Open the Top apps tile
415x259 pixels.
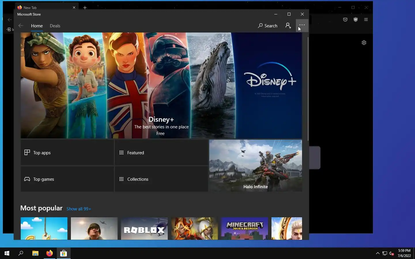click(x=67, y=153)
